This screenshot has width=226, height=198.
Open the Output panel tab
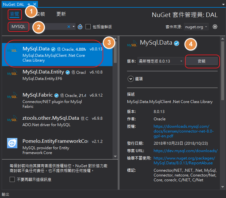pos(5,194)
